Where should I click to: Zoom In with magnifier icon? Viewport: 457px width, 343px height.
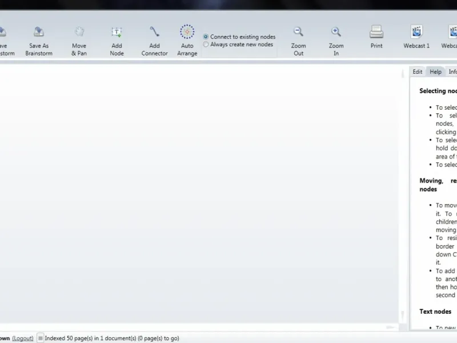point(336,31)
